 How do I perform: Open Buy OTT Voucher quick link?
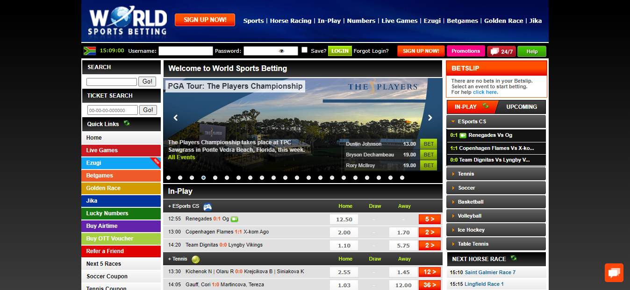point(121,239)
